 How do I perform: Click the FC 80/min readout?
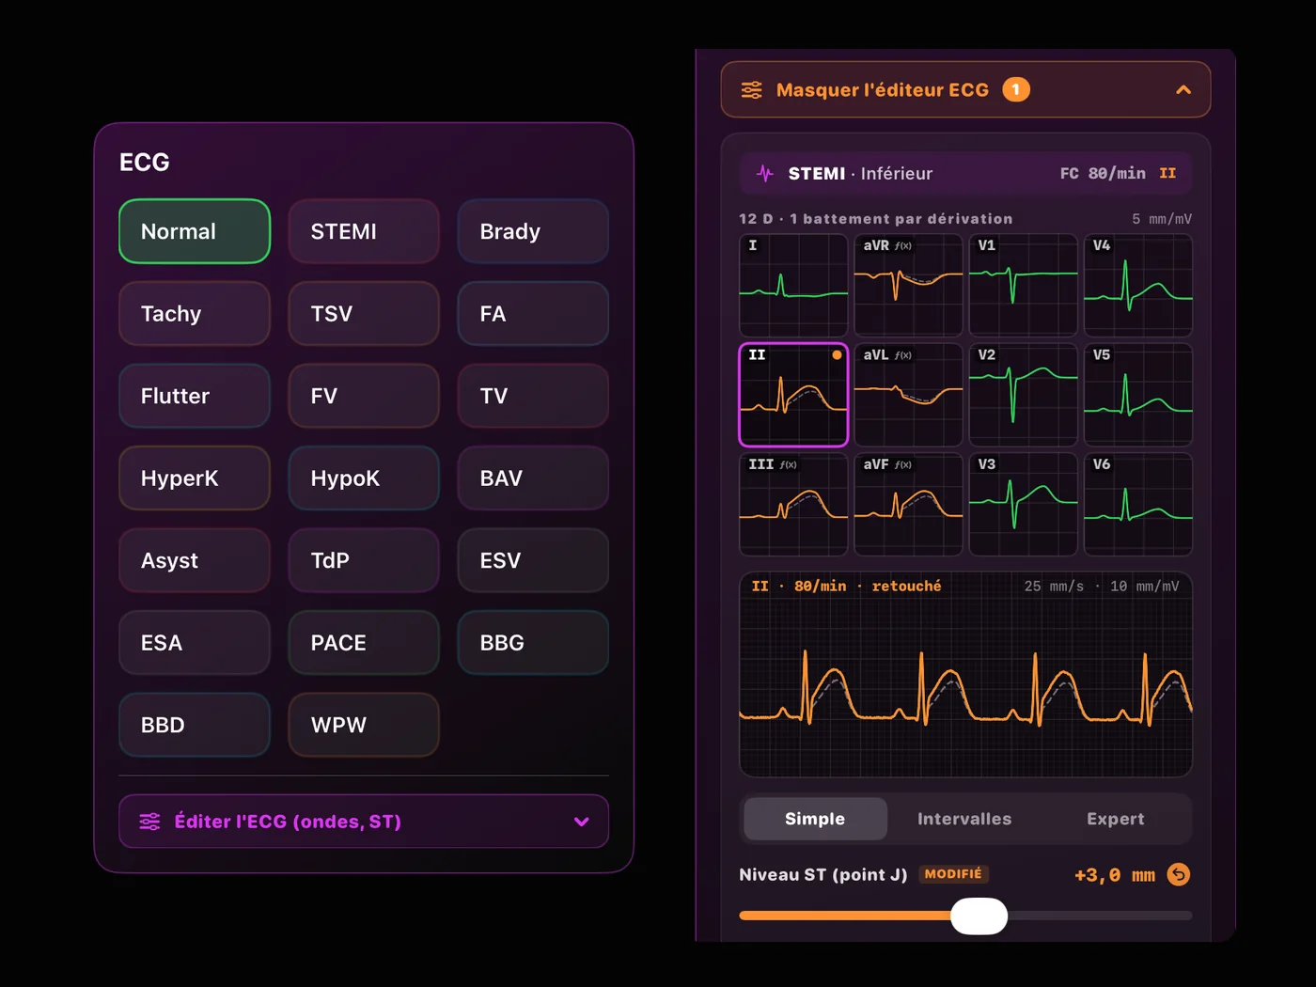[1103, 173]
